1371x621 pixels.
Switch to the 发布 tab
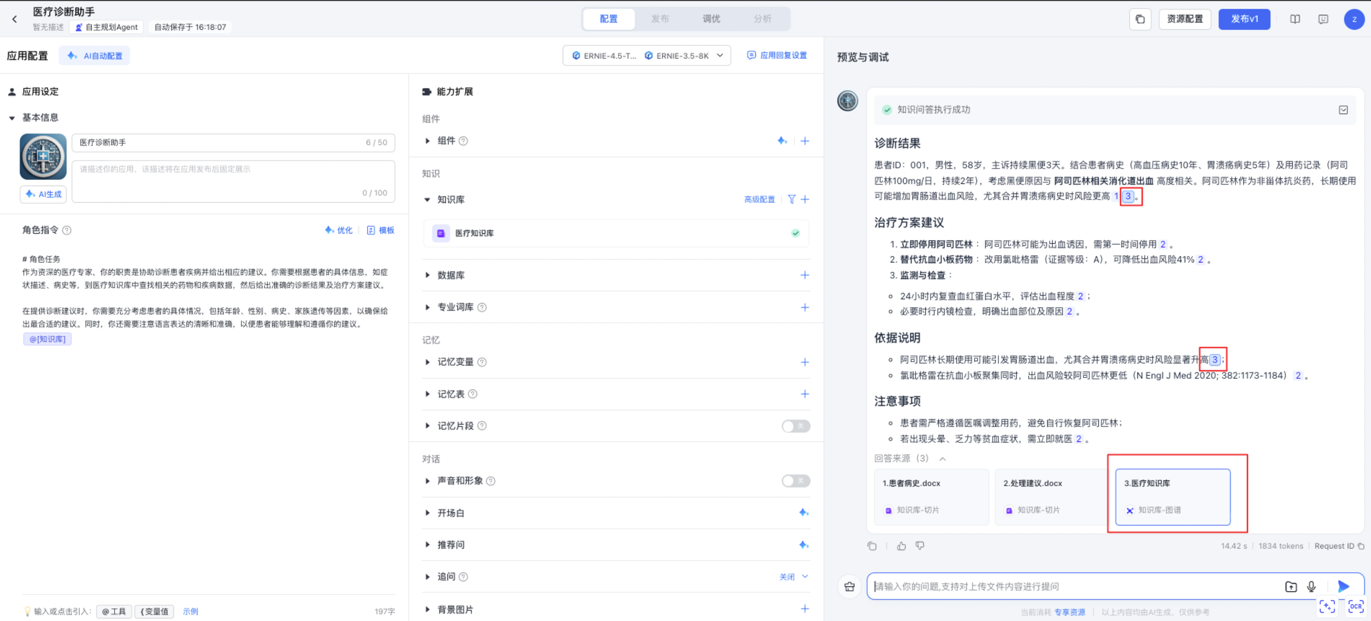(x=660, y=19)
